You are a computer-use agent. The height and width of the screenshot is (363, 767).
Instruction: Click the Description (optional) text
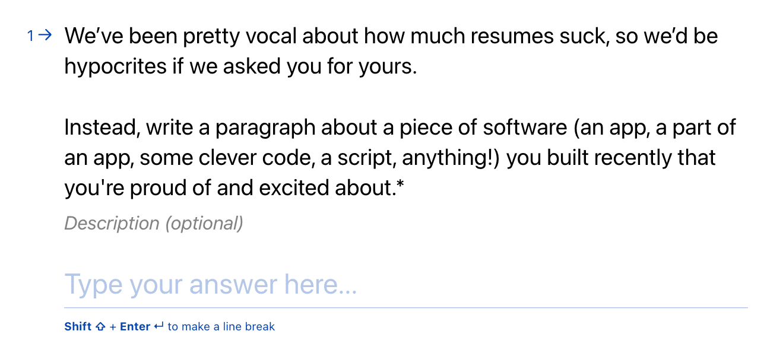[x=153, y=223]
